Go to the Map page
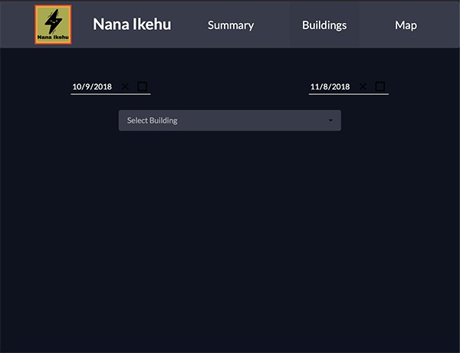This screenshot has width=460, height=353. point(406,25)
